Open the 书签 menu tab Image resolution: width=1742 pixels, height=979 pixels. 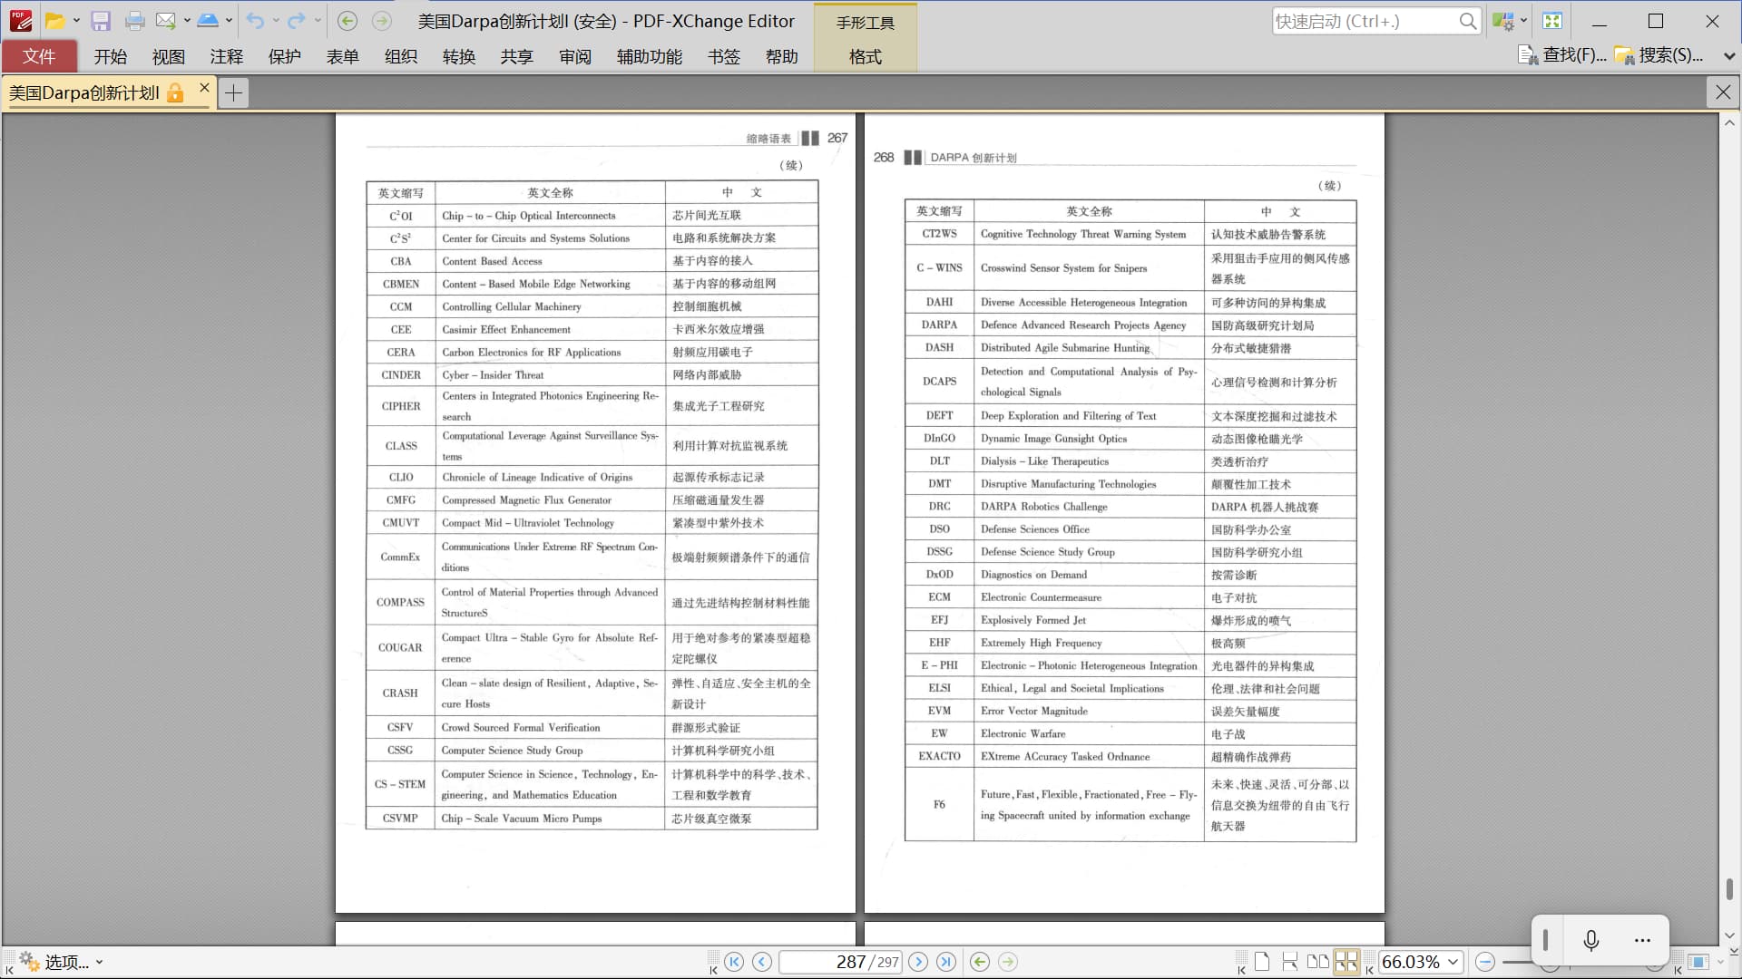coord(723,56)
